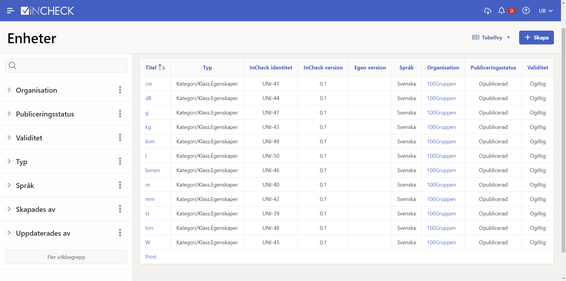The height and width of the screenshot is (281, 566).
Task: Click the Fler sökbegrepp button
Action: coord(66,257)
